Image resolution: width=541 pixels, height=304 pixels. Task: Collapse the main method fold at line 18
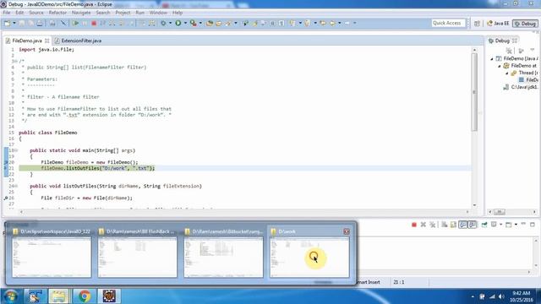(x=16, y=150)
